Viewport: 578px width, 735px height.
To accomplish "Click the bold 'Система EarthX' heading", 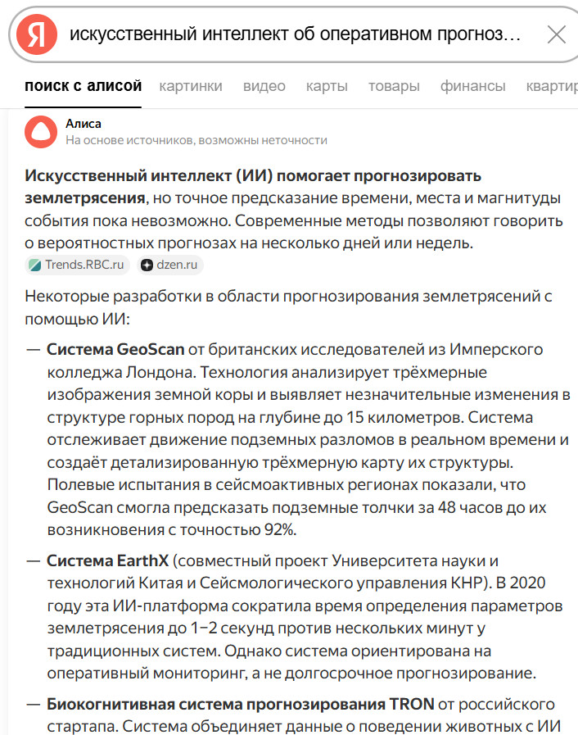I will tap(107, 561).
